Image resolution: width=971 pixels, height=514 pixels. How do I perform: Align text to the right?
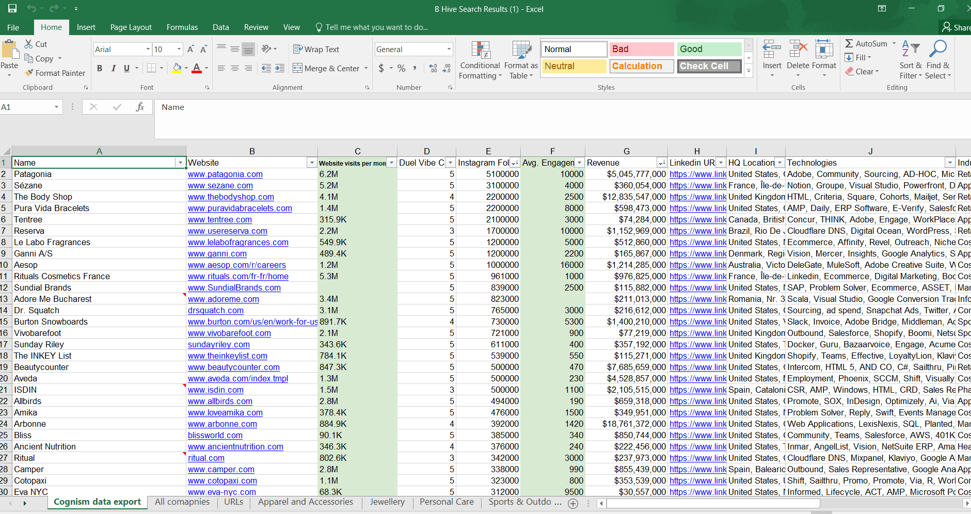click(x=248, y=68)
